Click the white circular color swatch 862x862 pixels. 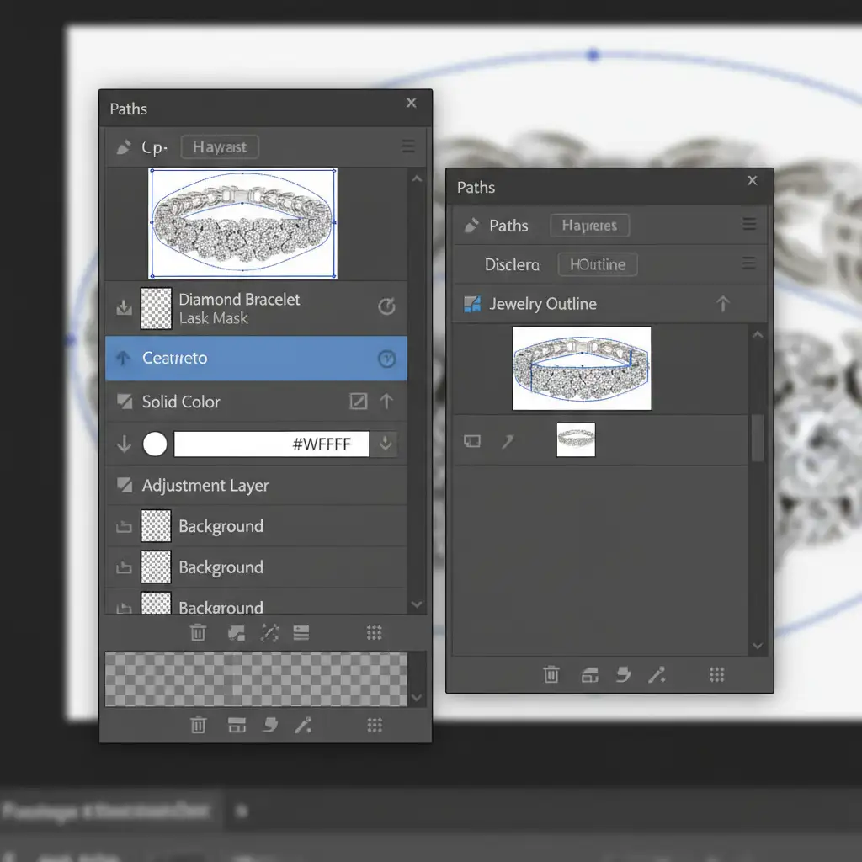(155, 444)
